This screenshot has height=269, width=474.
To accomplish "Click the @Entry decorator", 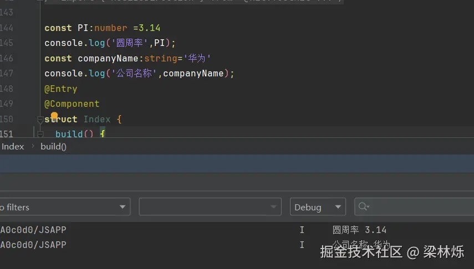I will point(61,89).
